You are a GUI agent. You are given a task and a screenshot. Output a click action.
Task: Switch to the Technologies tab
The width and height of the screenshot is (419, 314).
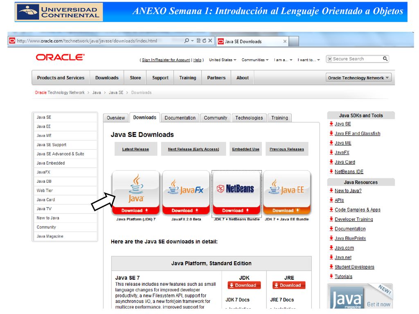point(249,118)
